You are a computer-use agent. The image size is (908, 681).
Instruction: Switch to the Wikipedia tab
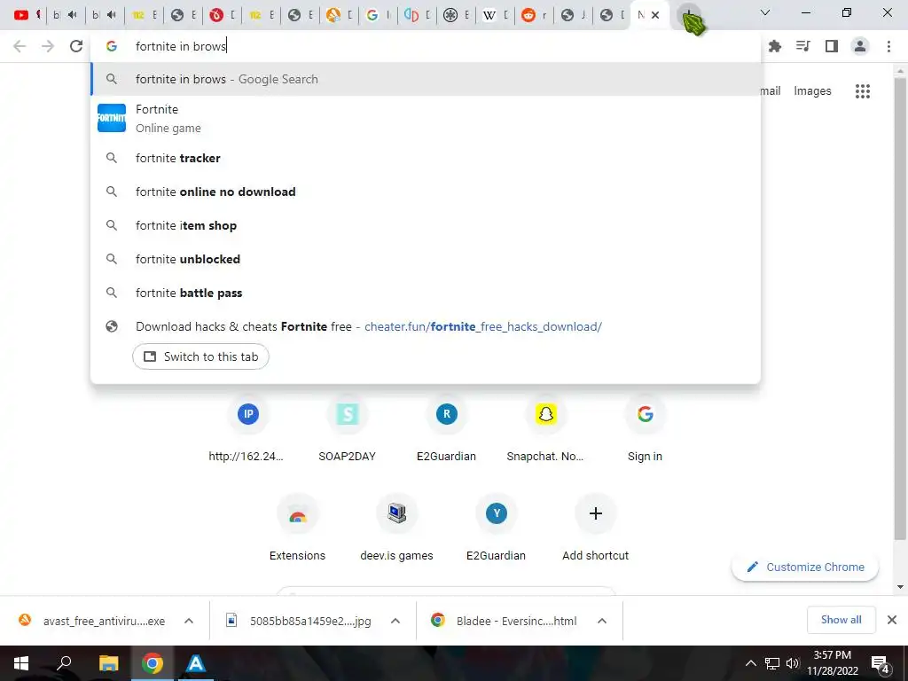pyautogui.click(x=489, y=15)
